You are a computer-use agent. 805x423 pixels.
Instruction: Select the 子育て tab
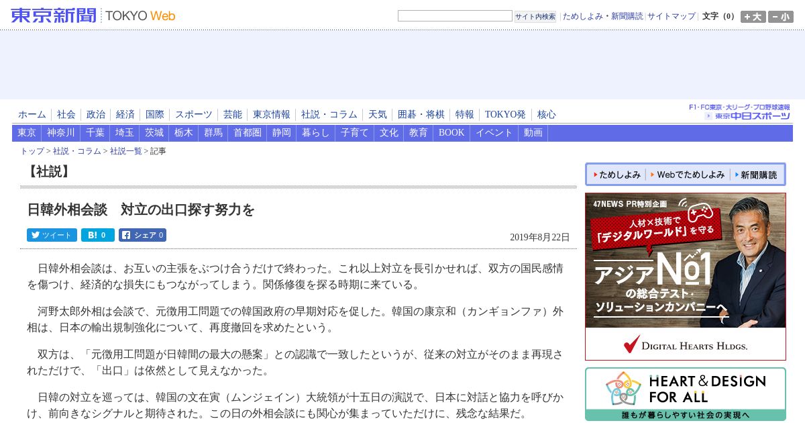(x=355, y=133)
